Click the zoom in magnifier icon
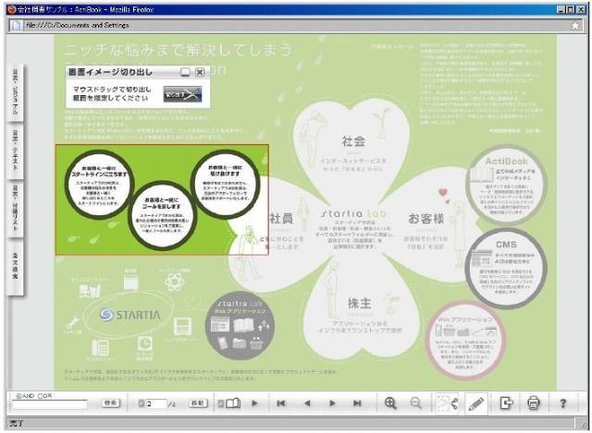 [390, 403]
